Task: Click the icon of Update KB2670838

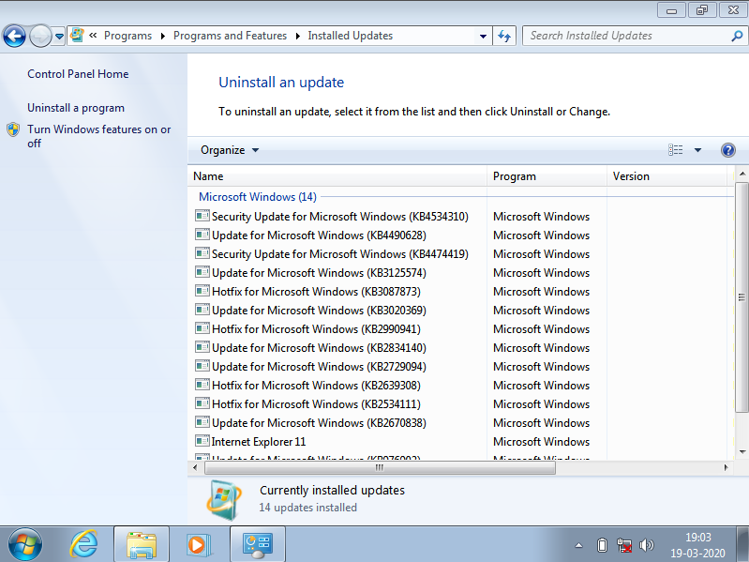Action: coord(202,422)
